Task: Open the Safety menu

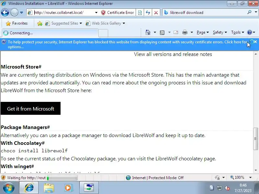Action: coord(220,32)
